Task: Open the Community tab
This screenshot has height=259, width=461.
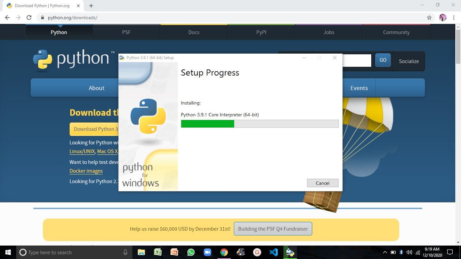Action: (x=396, y=32)
